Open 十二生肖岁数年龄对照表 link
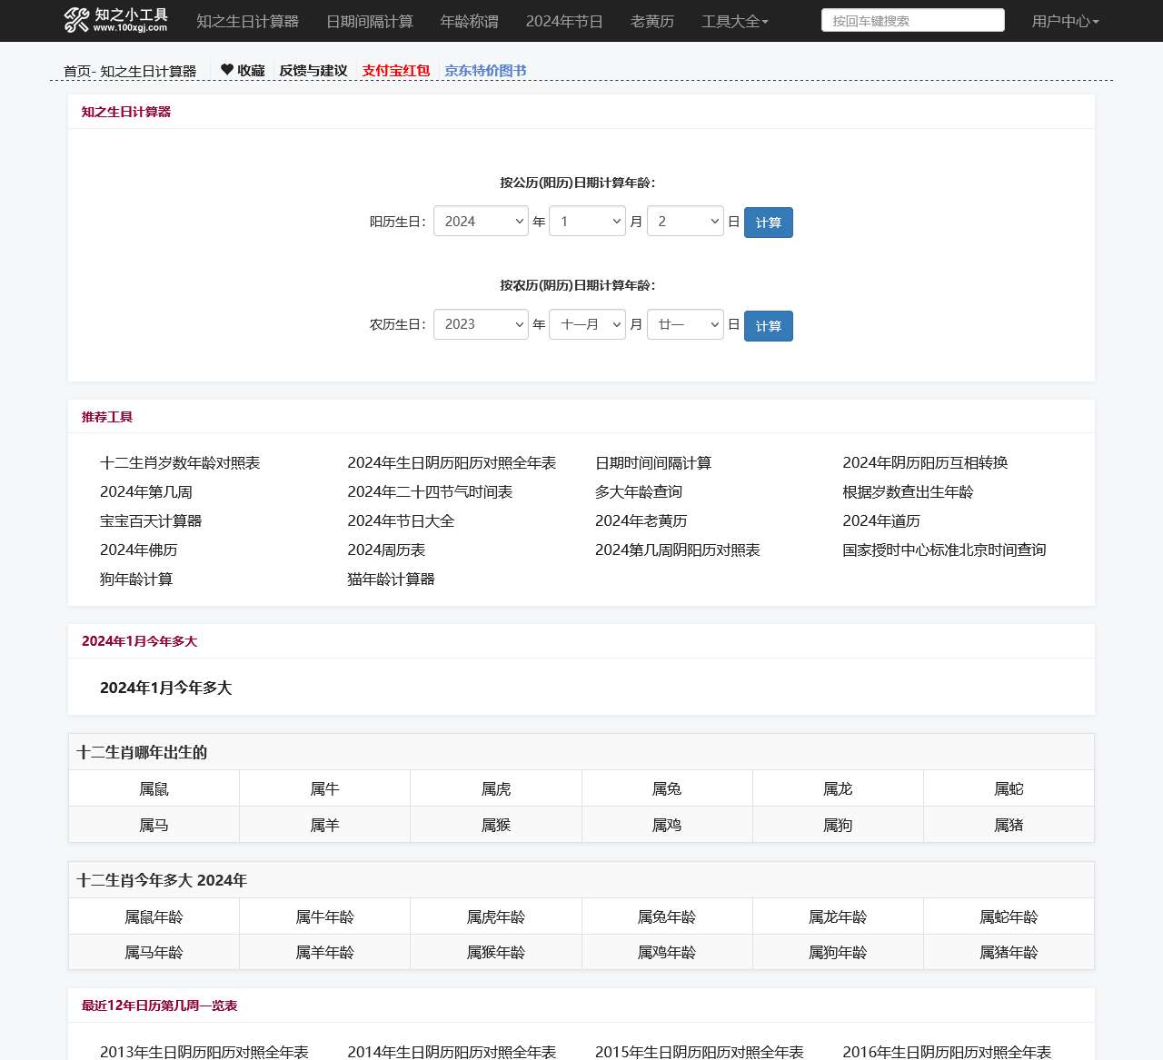The width and height of the screenshot is (1163, 1060). coord(180,462)
